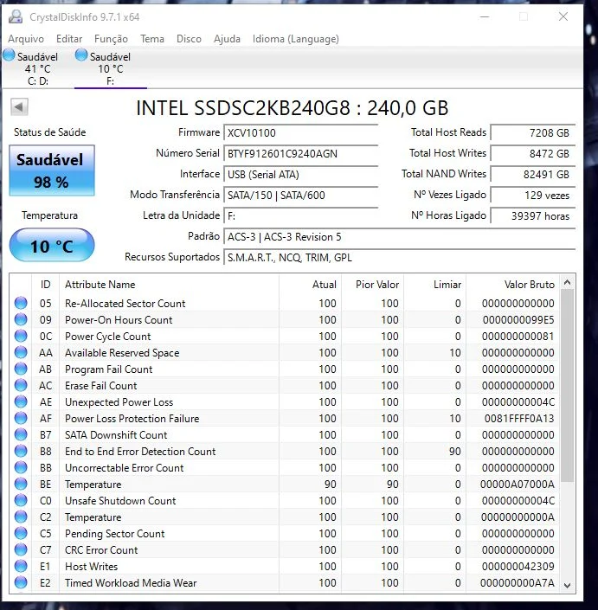598x610 pixels.
Task: Minimize the CrystalDiskInfo window
Action: 485,16
